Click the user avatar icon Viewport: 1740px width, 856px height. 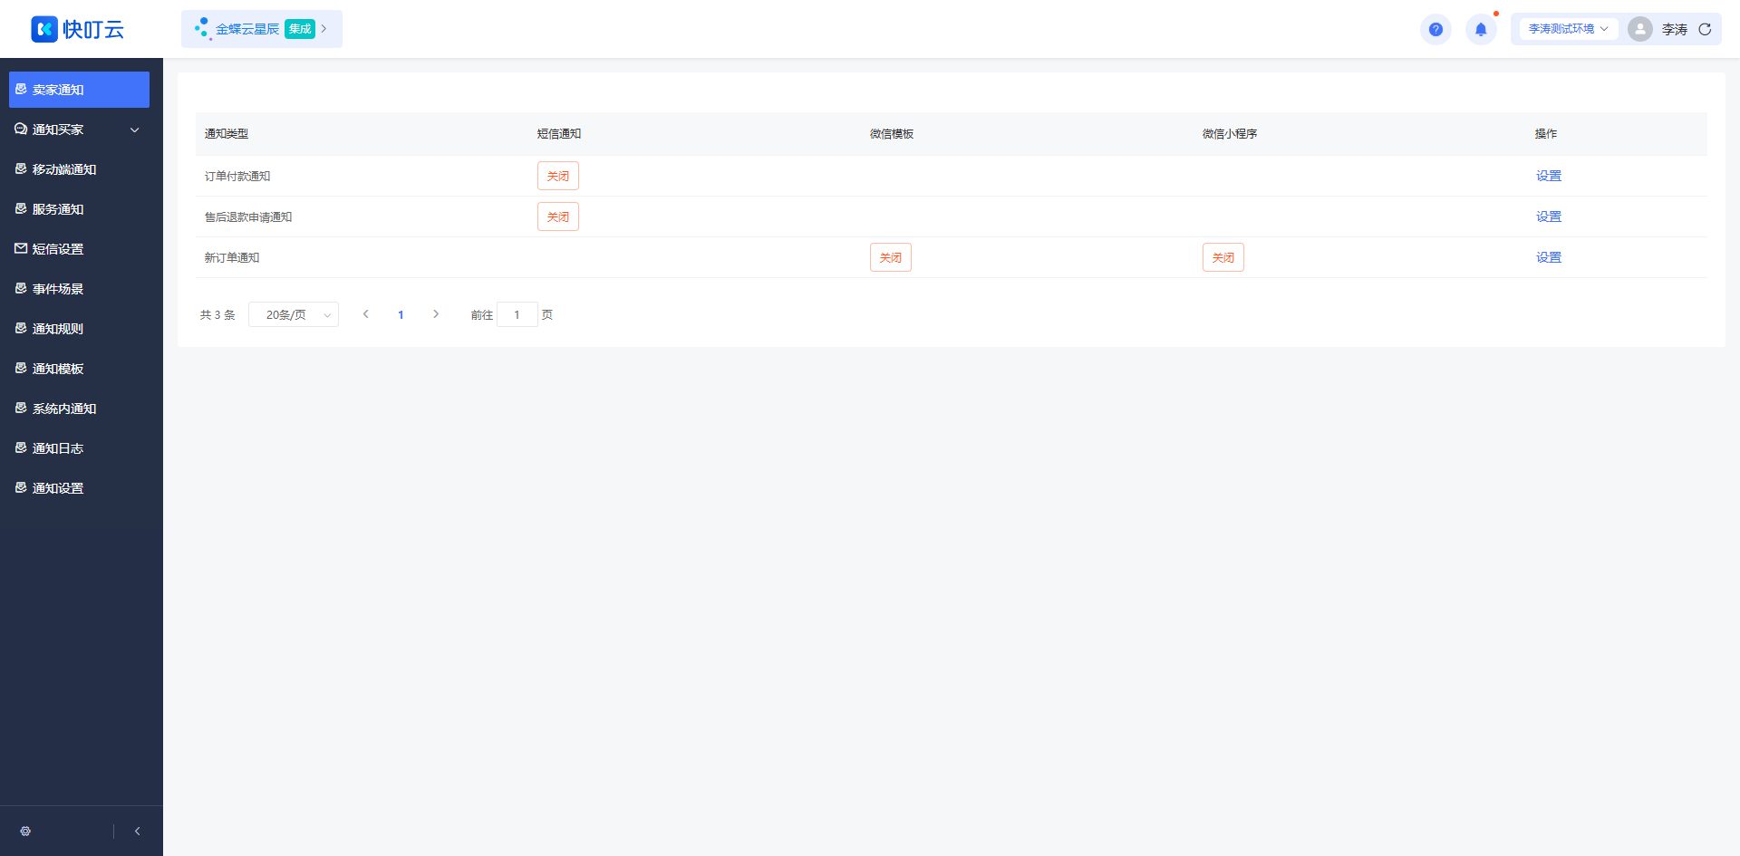[1639, 29]
